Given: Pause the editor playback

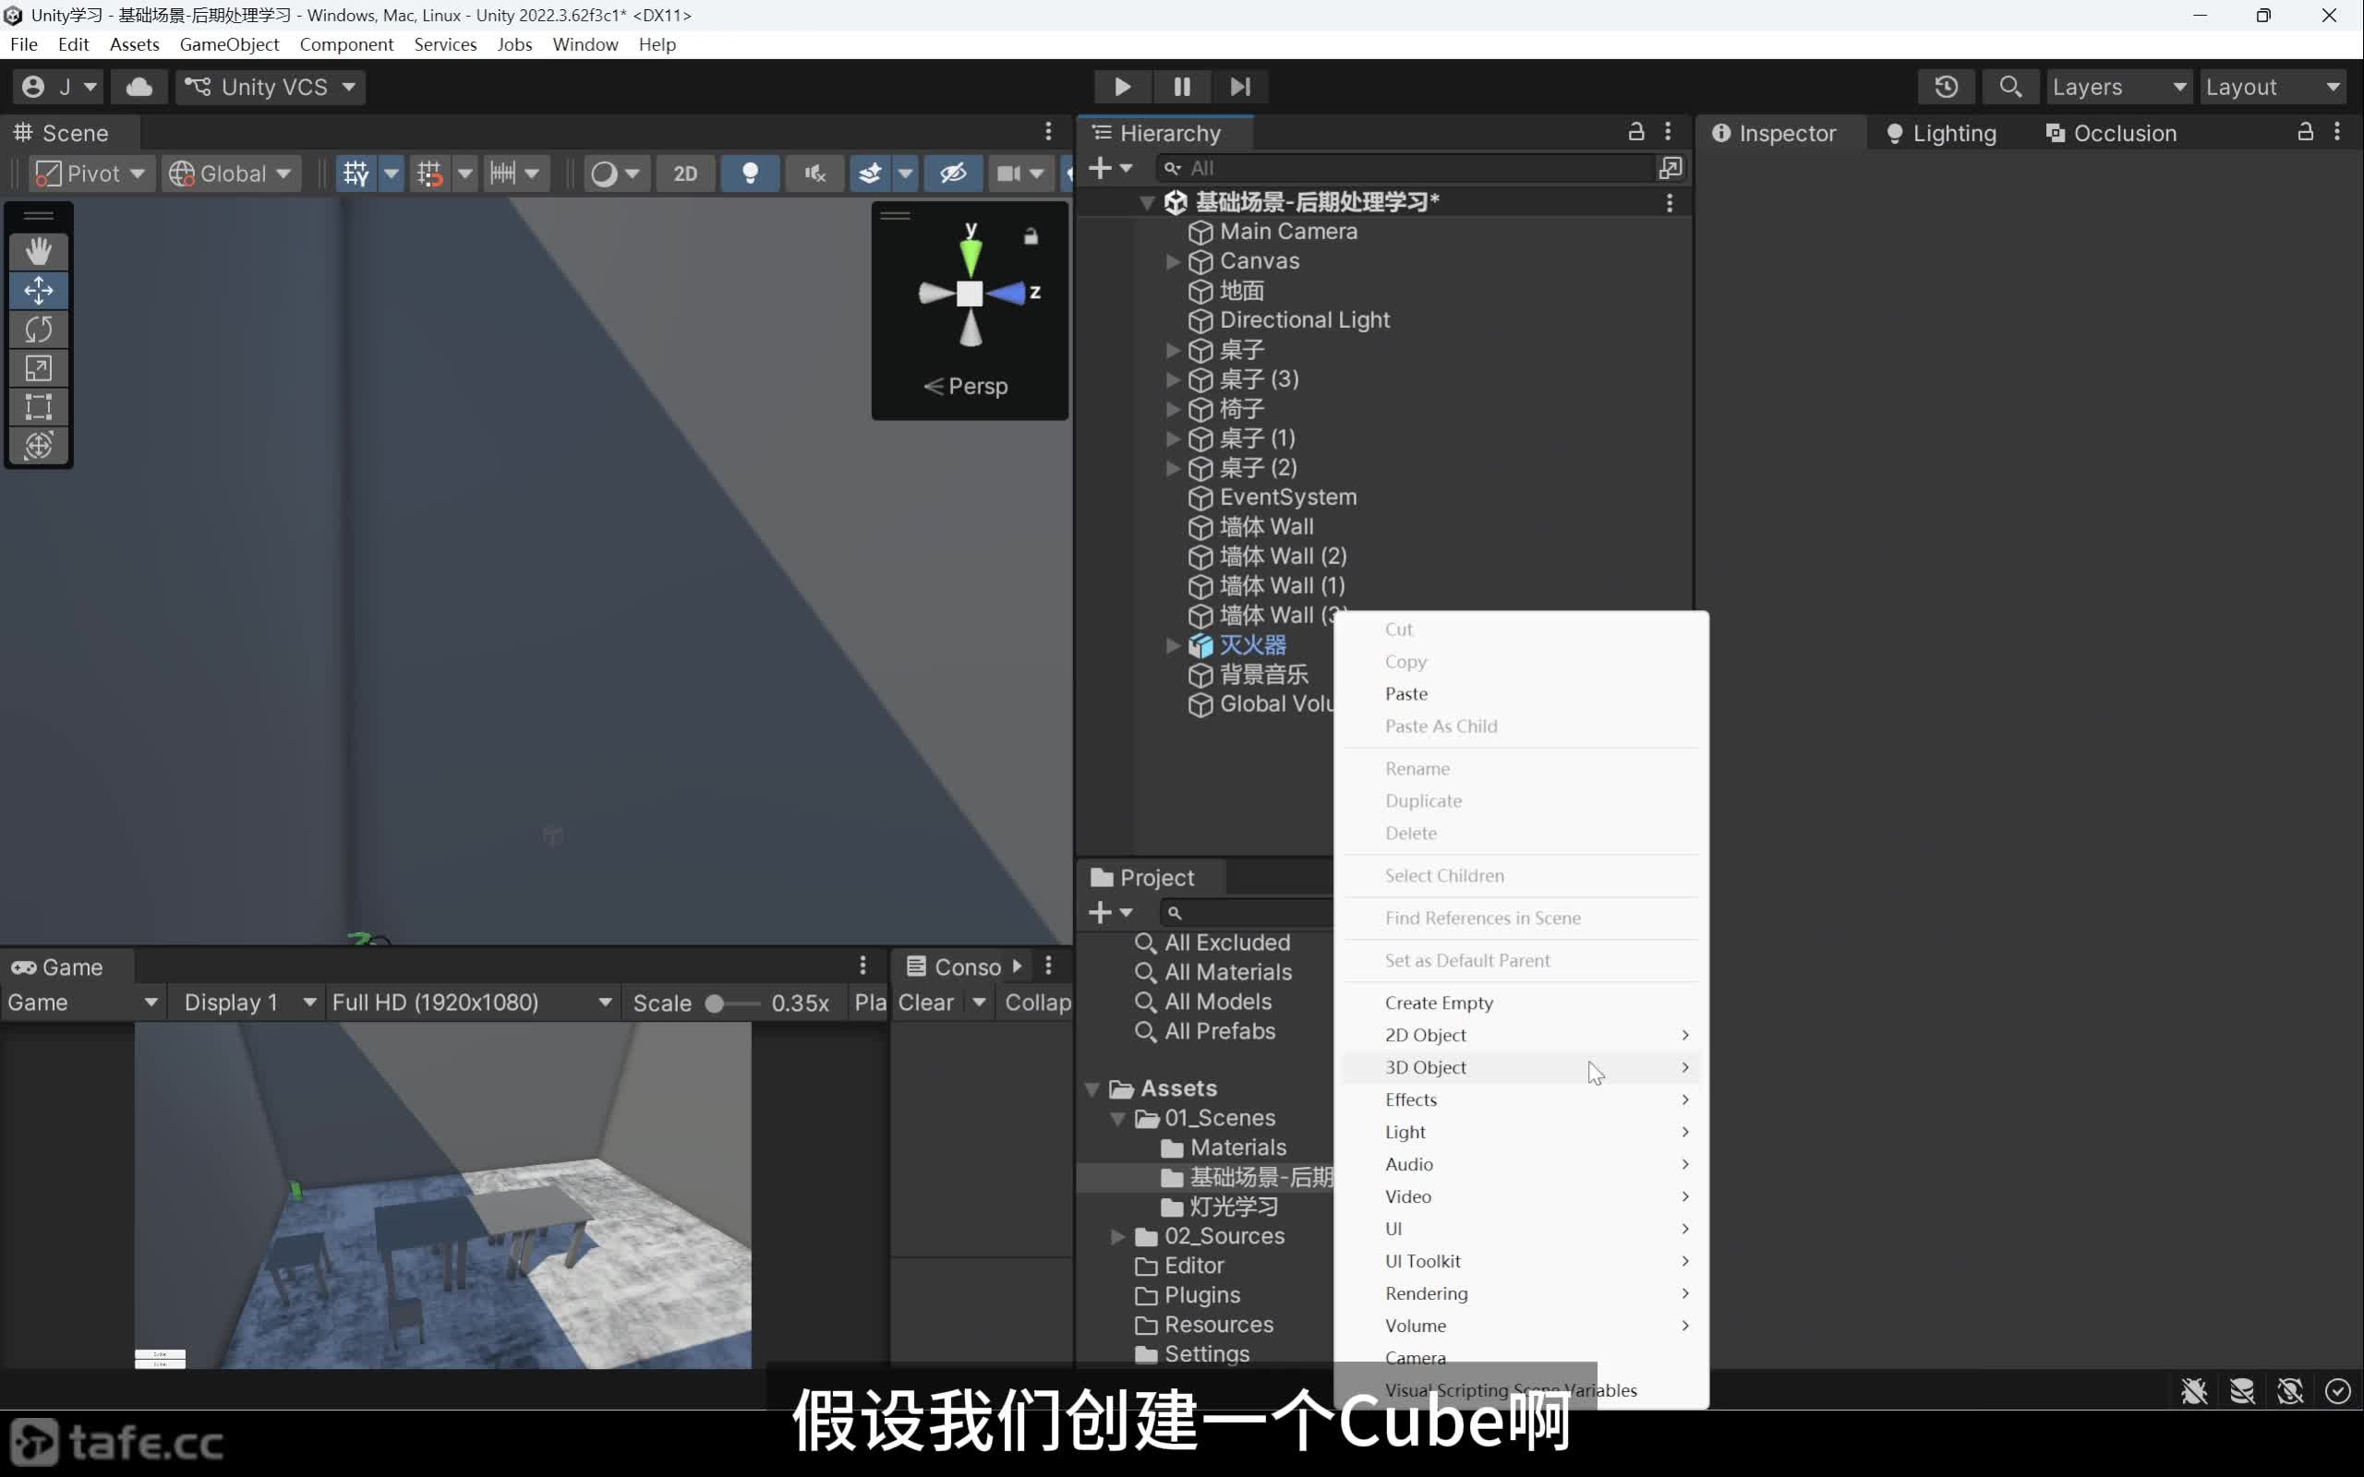Looking at the screenshot, I should 1182,87.
